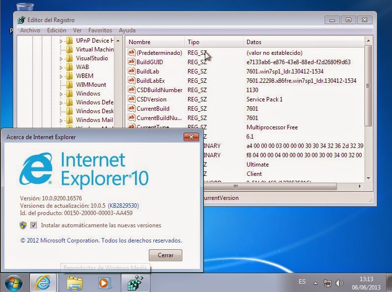This screenshot has height=292, width=392.
Task: Select the WIMMount tree key
Action: click(x=91, y=85)
